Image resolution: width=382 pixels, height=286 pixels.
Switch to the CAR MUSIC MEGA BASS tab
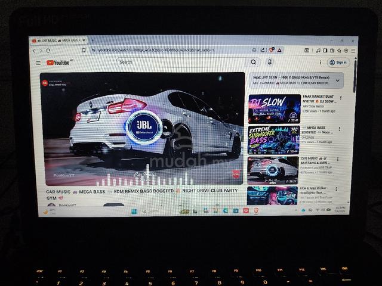[x=58, y=41]
